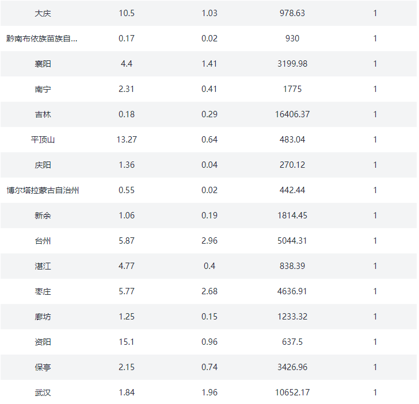Select the 枣庄 city cell

(43, 291)
